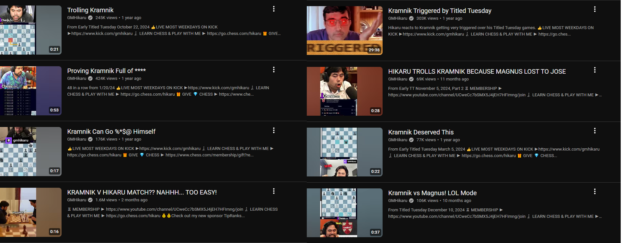Click the '0:37' duration badge

375,232
